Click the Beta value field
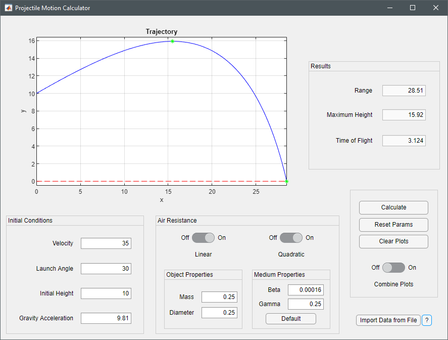The width and height of the screenshot is (448, 340). [306, 290]
